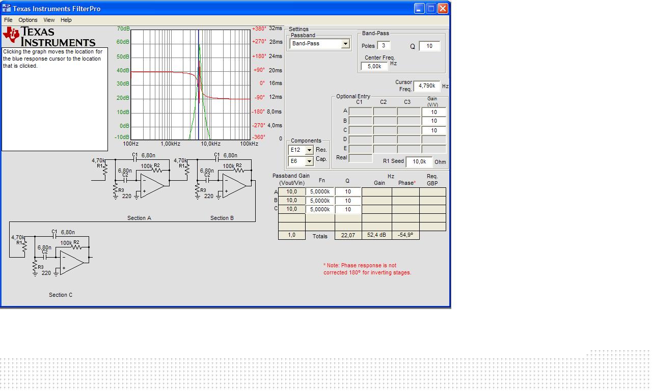Click the Fn cell for section C
The height and width of the screenshot is (391, 652).
click(x=320, y=209)
